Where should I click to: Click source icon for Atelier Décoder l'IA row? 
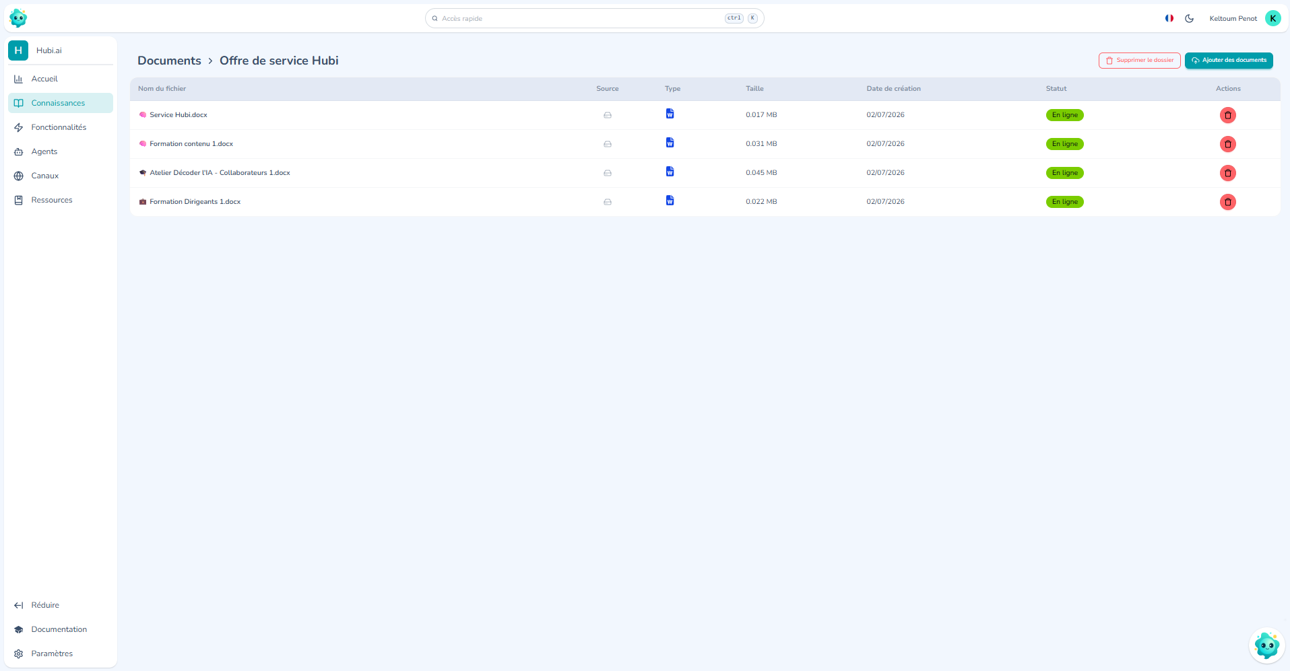[608, 173]
